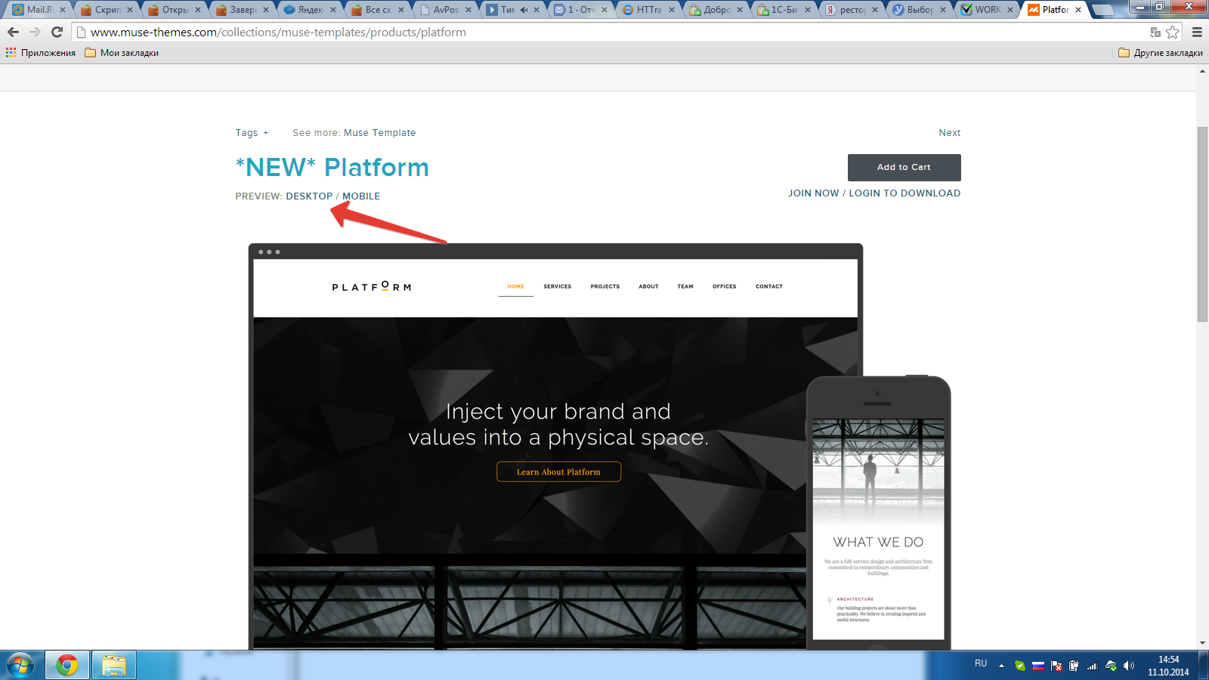Click the *NEW* Platform title
Screen dimensions: 1209x680
pyautogui.click(x=332, y=167)
